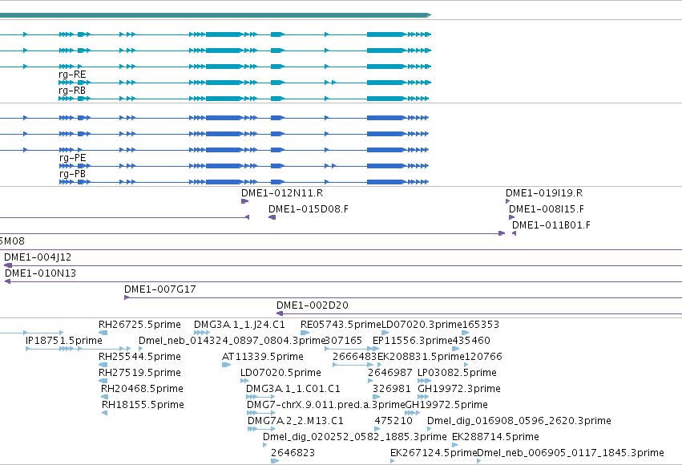Click the 326981 feature label
This screenshot has width=682, height=465.
391,389
